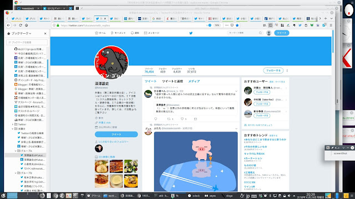Open the Twitter モーメント navigation item

click(x=118, y=33)
